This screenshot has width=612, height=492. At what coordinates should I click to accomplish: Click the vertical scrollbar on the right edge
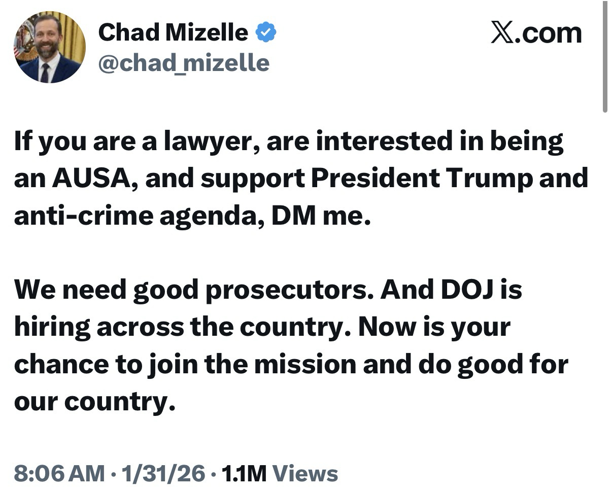(604, 56)
